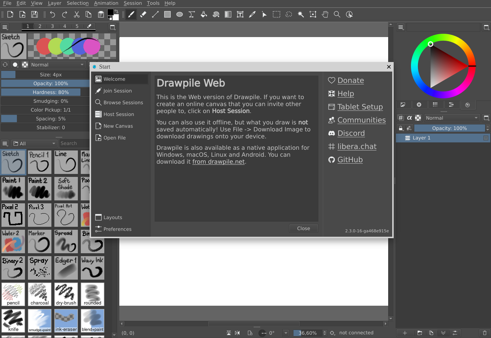Viewport: 491px width, 338px height.
Task: Open the brush preset All folder dropdown
Action: coord(34,143)
